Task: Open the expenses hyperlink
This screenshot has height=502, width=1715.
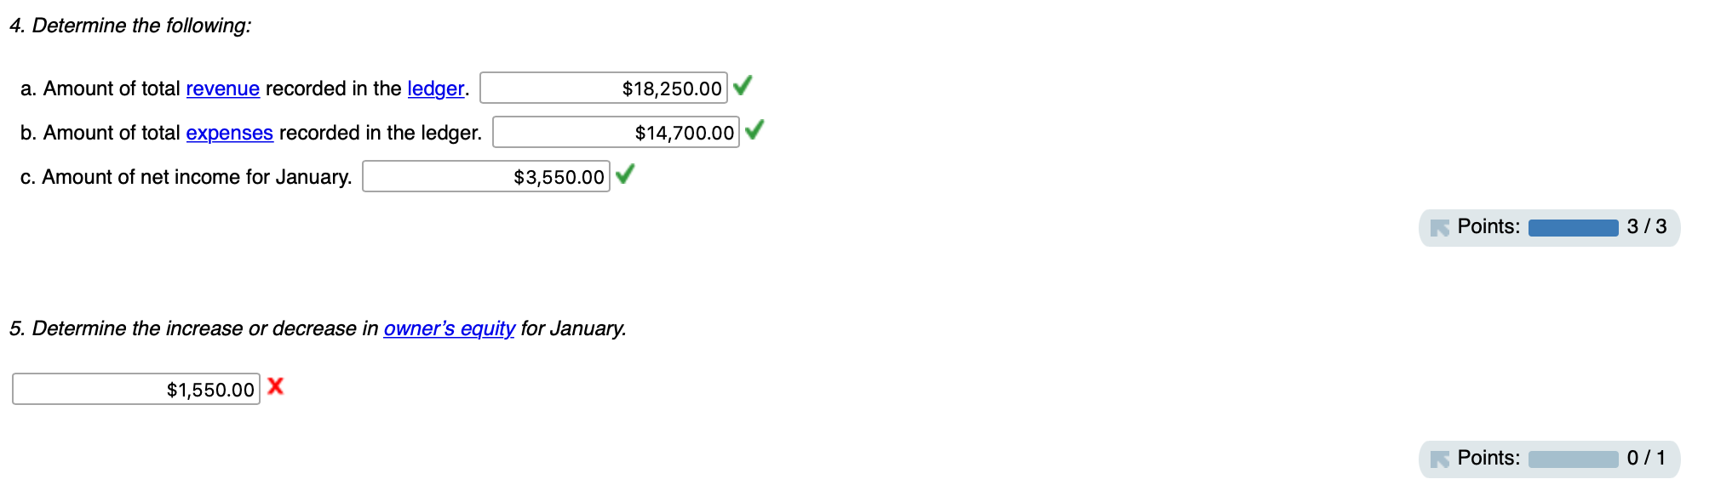Action: (229, 133)
